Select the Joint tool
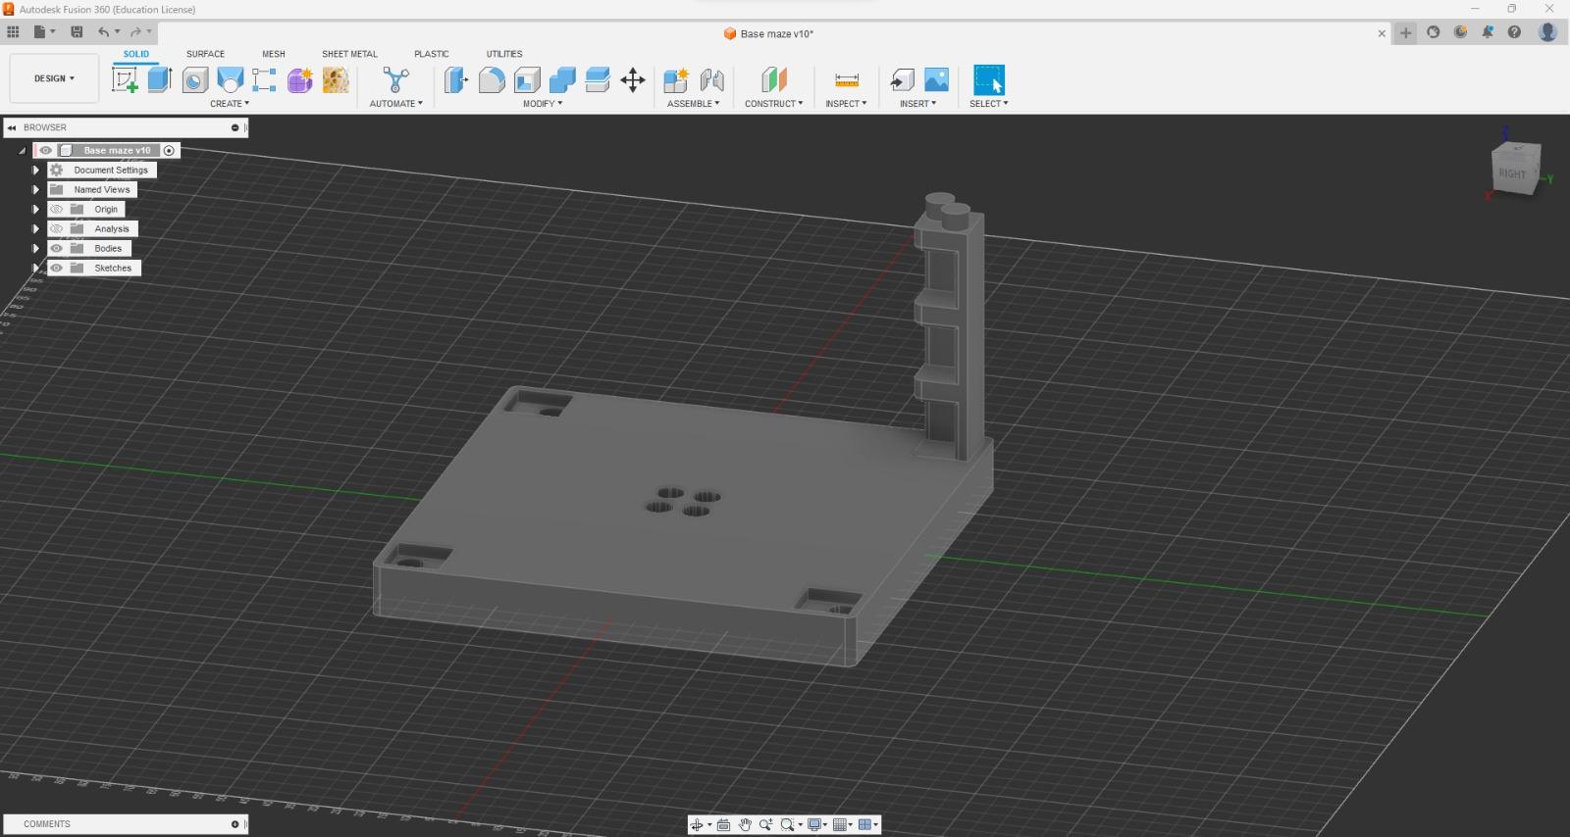 (712, 80)
